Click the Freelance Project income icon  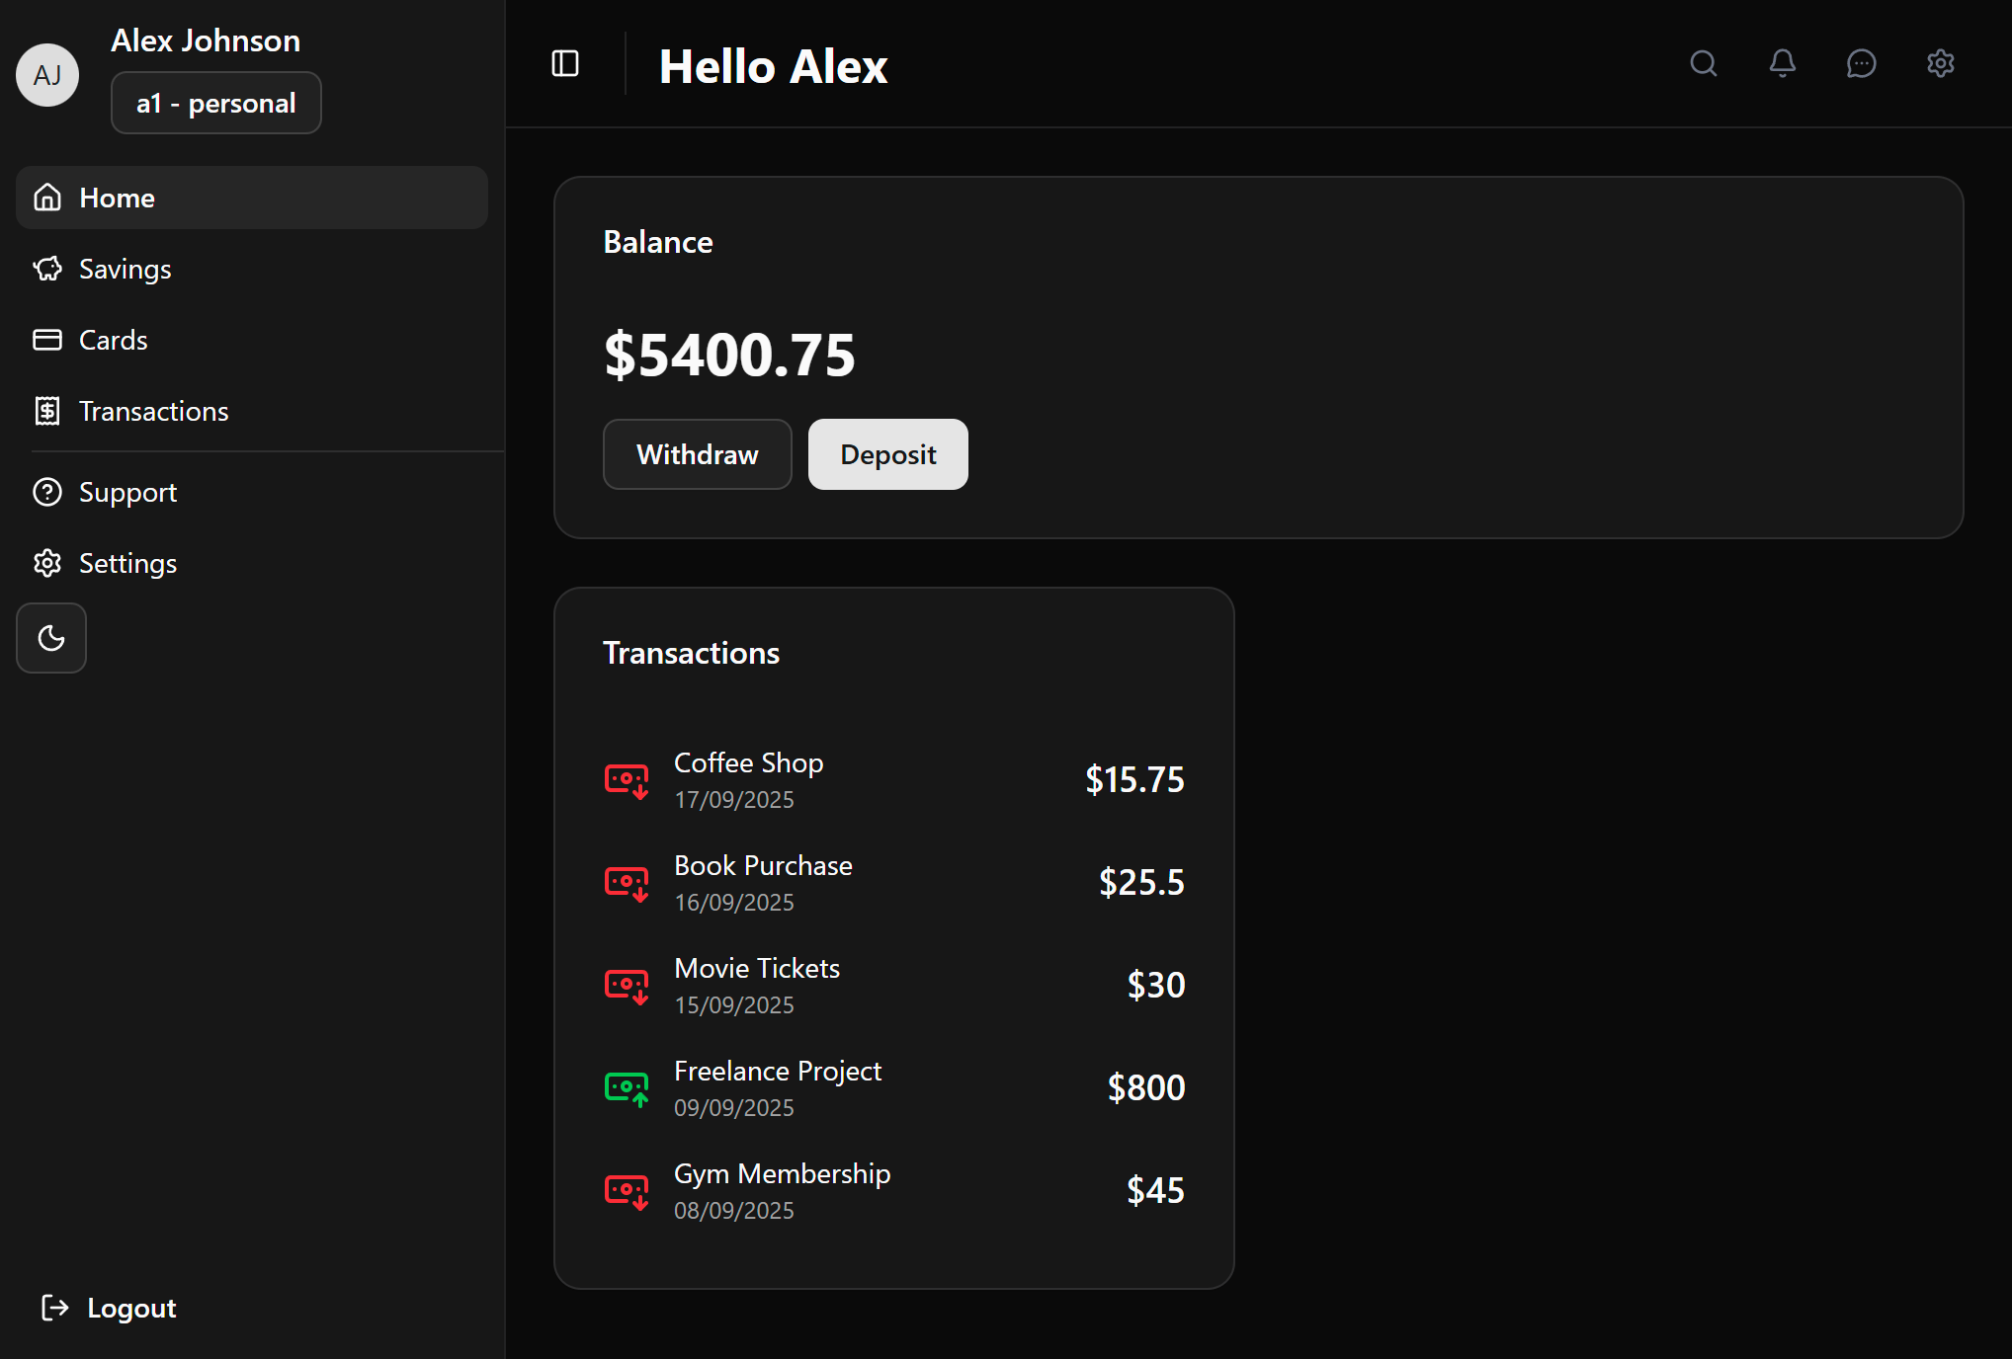click(627, 1088)
